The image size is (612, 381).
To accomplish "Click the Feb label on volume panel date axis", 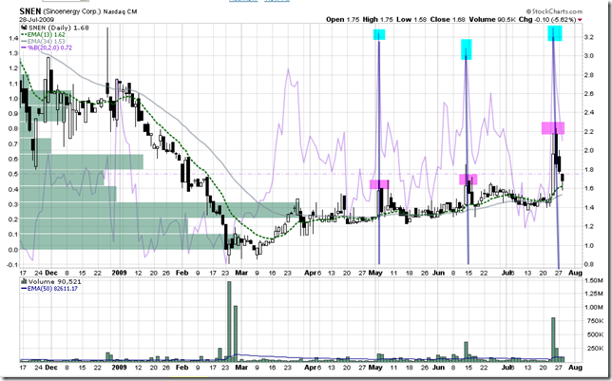I will [182, 368].
